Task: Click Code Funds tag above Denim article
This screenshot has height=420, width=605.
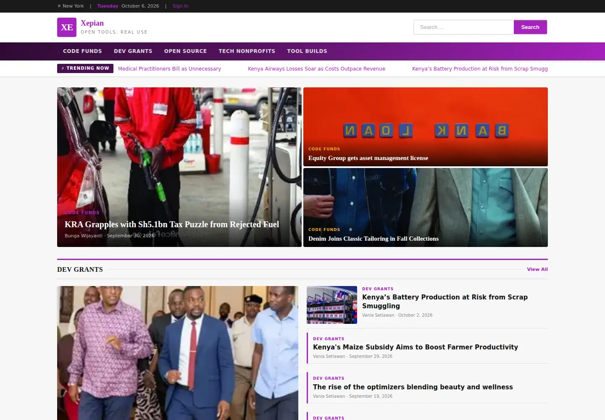Action: (x=324, y=230)
